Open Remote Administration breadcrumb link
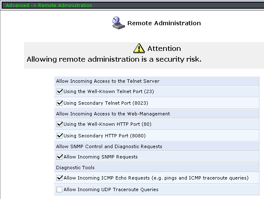This screenshot has width=264, height=199. point(65,6)
